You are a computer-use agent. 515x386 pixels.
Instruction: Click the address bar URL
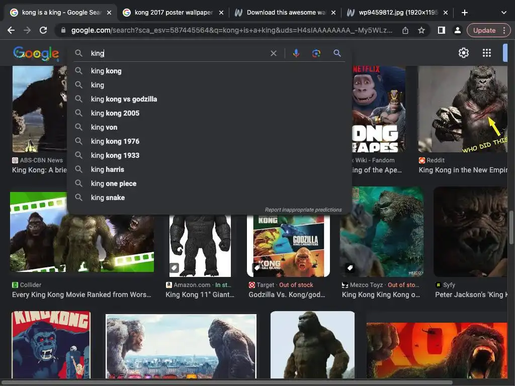point(231,31)
